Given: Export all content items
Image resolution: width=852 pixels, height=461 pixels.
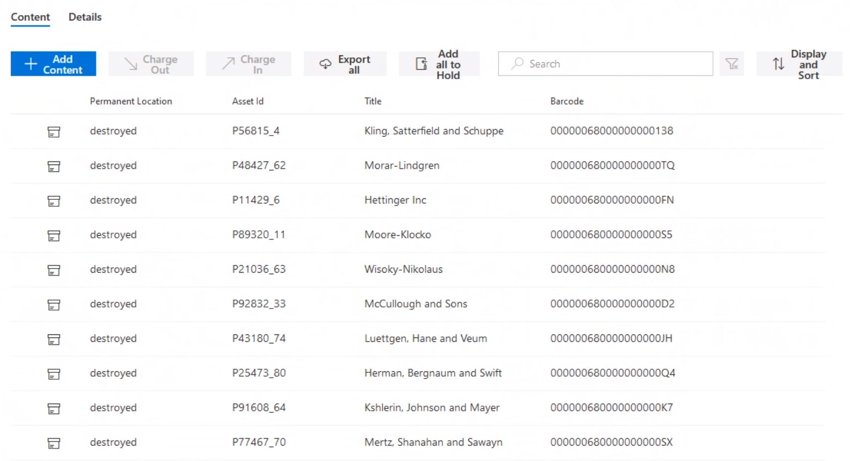Looking at the screenshot, I should click(345, 64).
